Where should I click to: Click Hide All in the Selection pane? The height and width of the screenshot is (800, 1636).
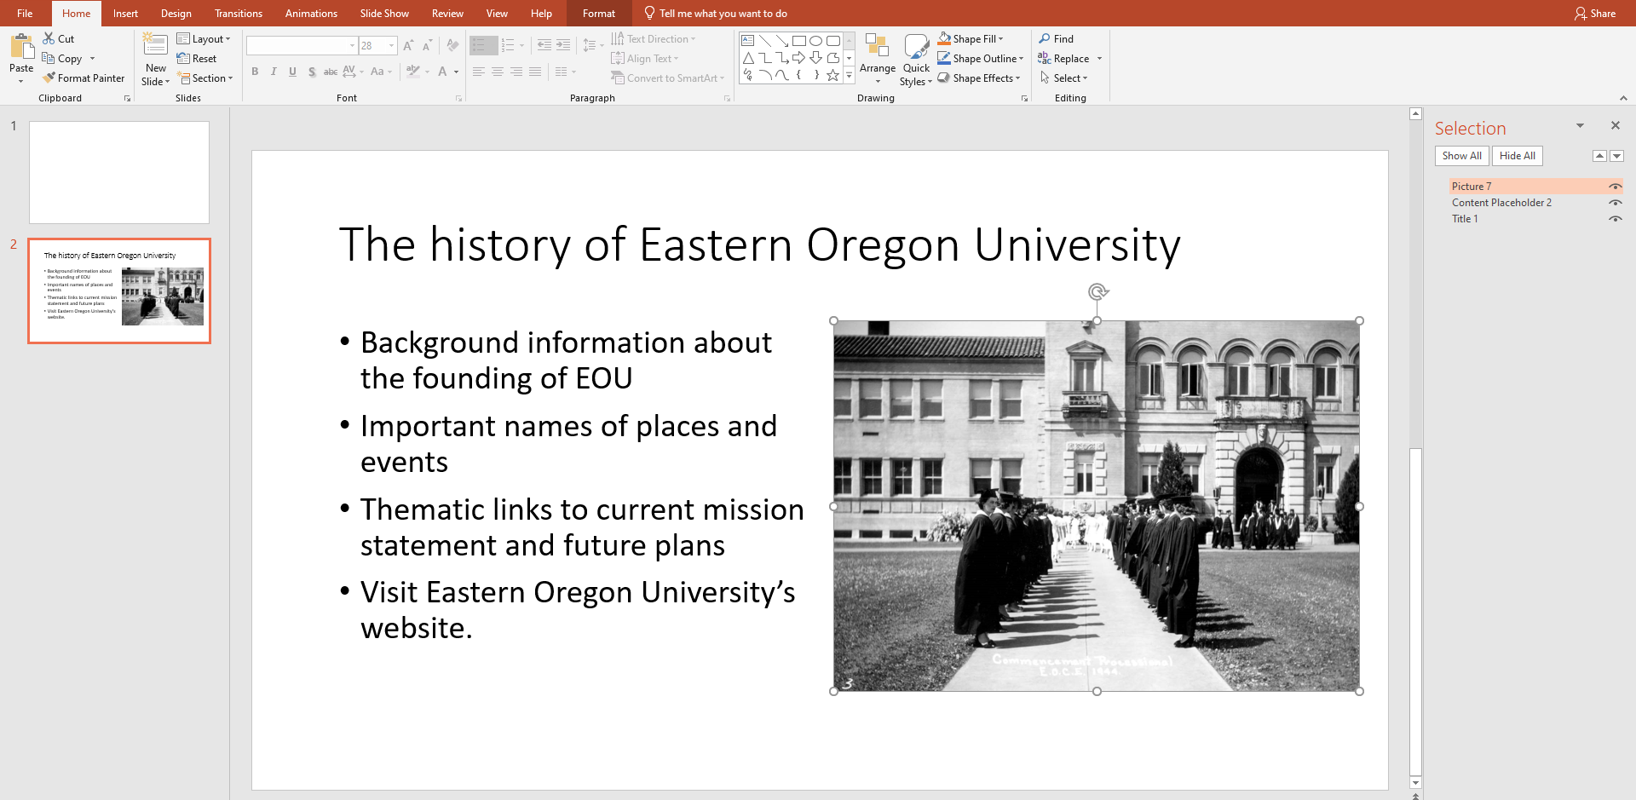point(1517,156)
